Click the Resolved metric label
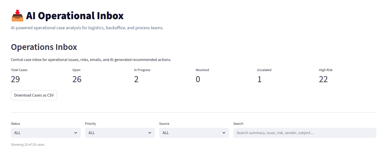The image size is (381, 152). coord(202,70)
